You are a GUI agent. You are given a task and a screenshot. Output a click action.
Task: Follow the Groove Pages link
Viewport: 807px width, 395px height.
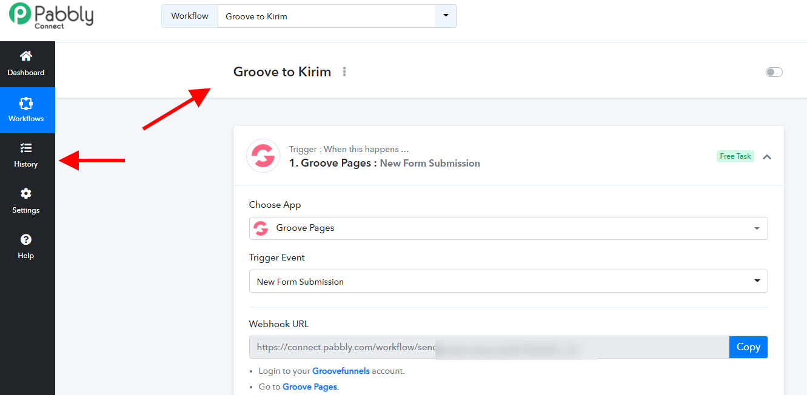[x=309, y=387]
